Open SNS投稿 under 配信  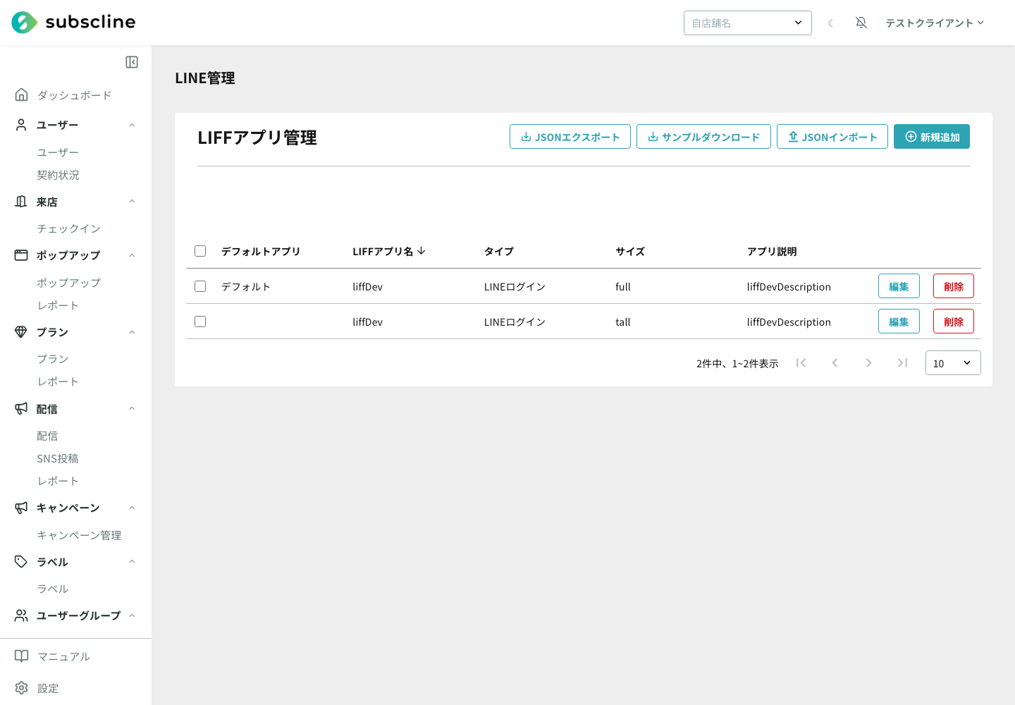pyautogui.click(x=58, y=458)
